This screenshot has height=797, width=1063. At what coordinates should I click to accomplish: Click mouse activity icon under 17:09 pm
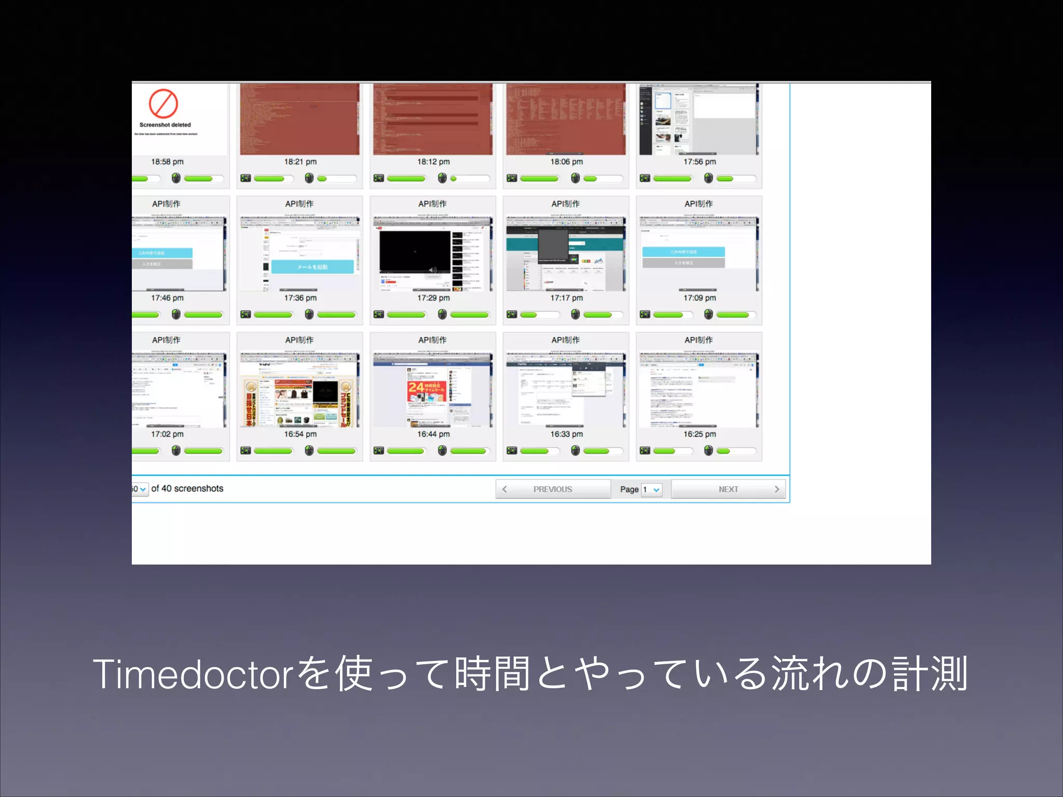[x=708, y=314]
